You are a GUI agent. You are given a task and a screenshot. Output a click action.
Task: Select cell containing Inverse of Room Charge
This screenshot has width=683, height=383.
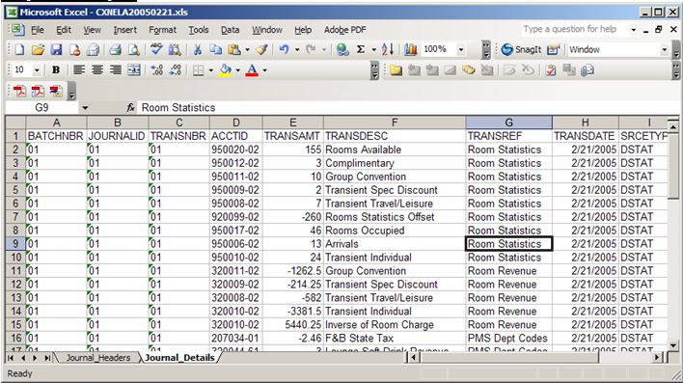(395, 324)
